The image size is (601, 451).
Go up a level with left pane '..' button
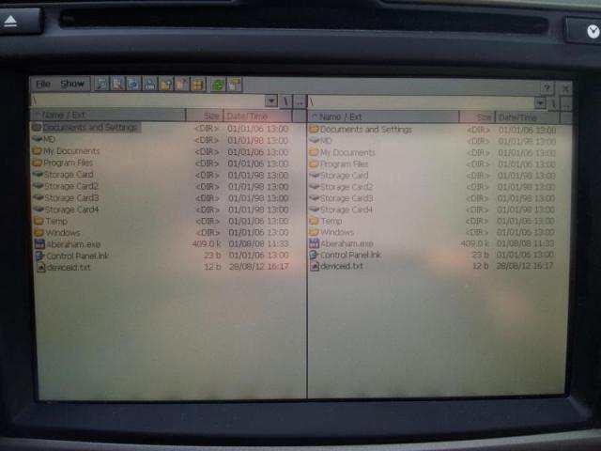[x=300, y=102]
